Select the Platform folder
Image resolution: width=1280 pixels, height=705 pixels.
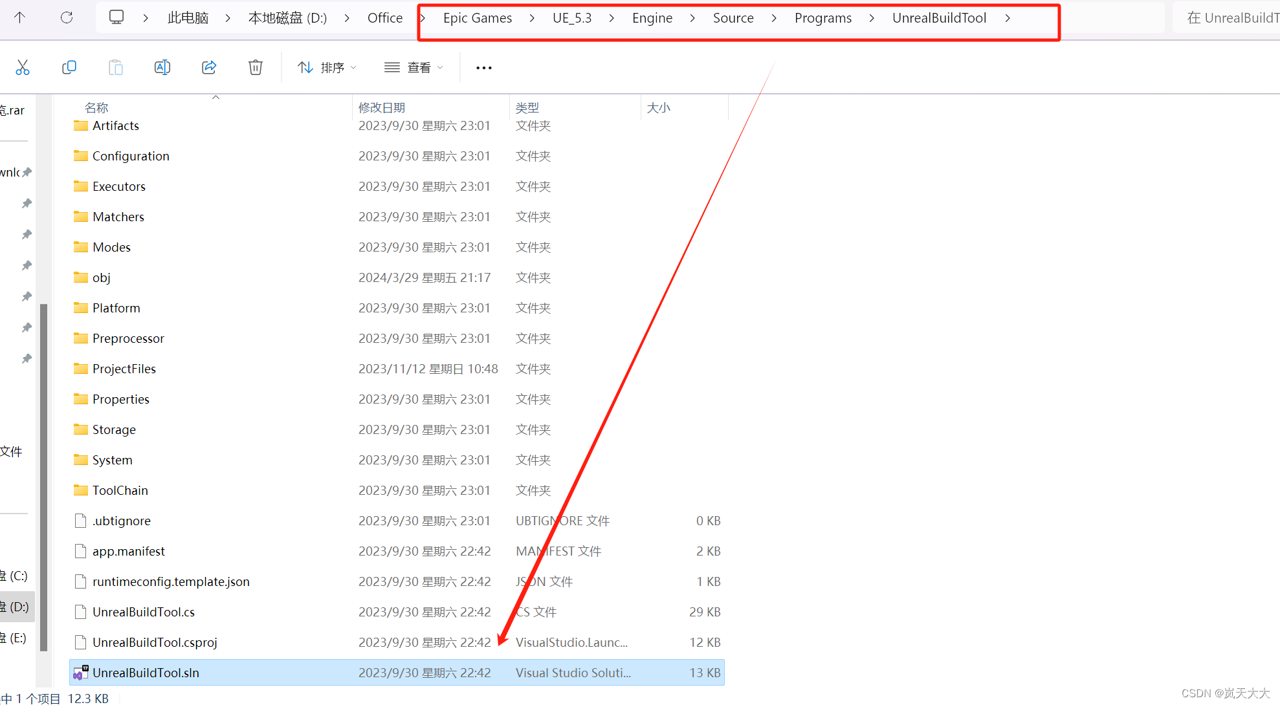click(x=116, y=308)
